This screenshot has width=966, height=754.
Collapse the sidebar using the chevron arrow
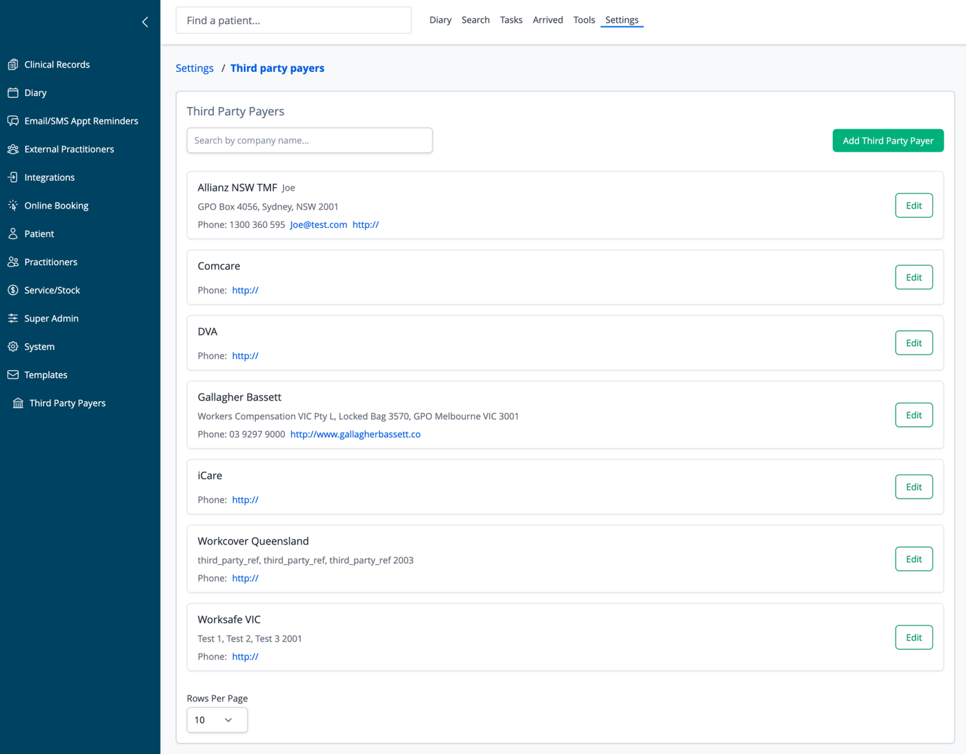point(145,22)
